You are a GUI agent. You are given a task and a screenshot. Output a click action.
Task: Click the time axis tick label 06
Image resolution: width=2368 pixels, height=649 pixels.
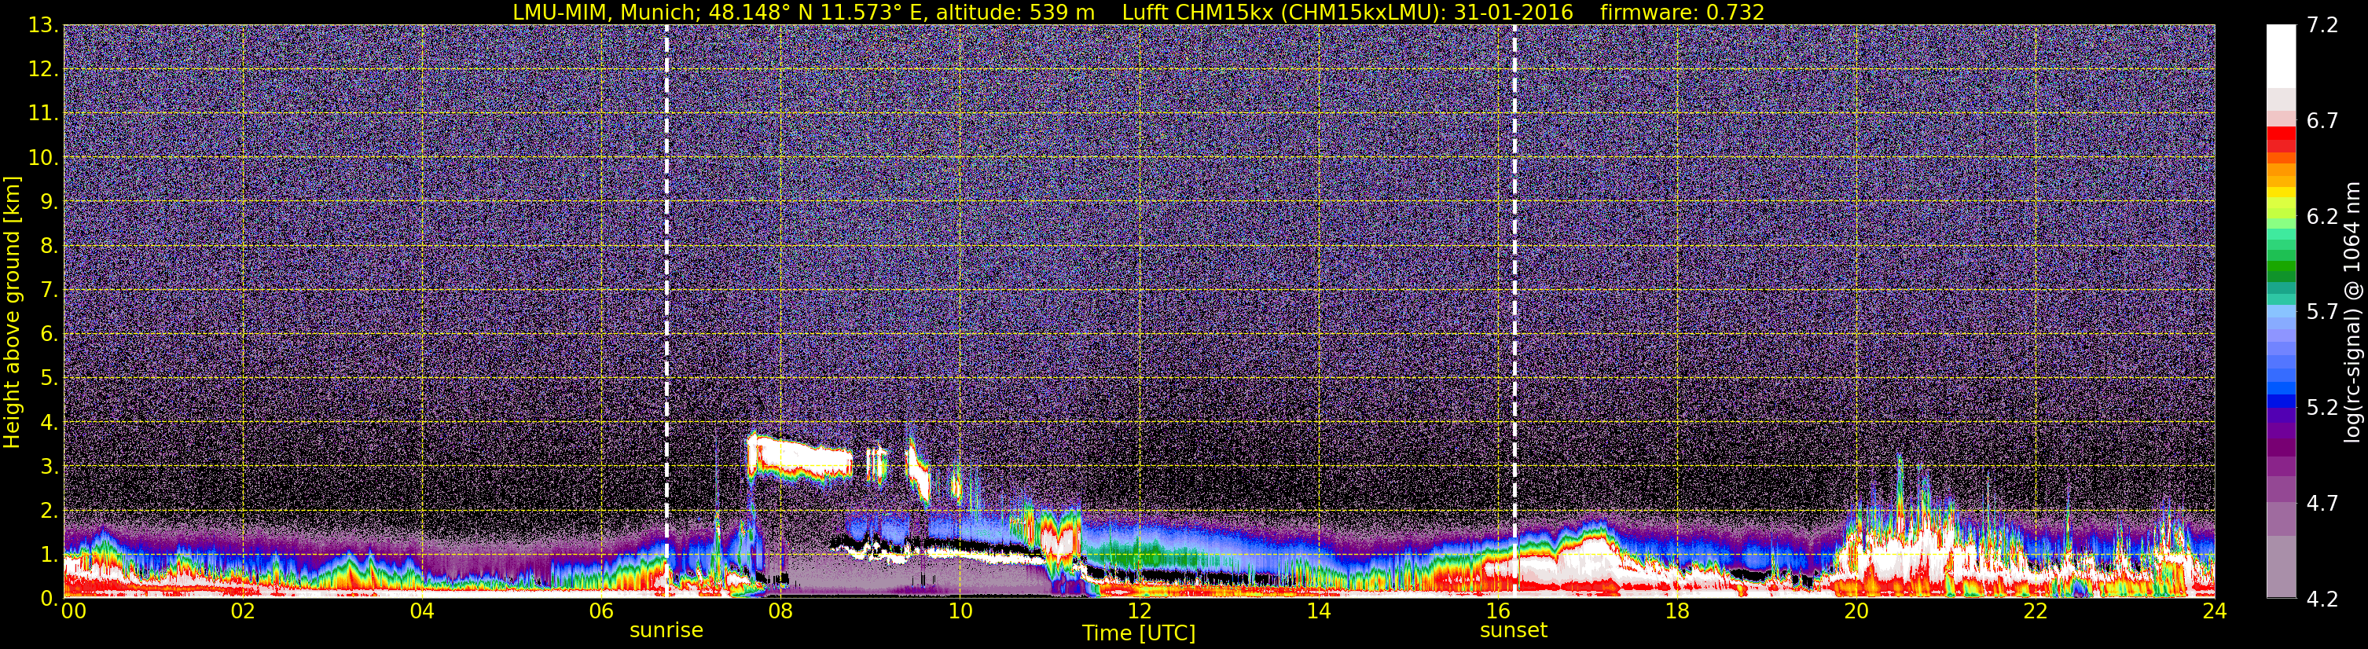click(x=601, y=612)
